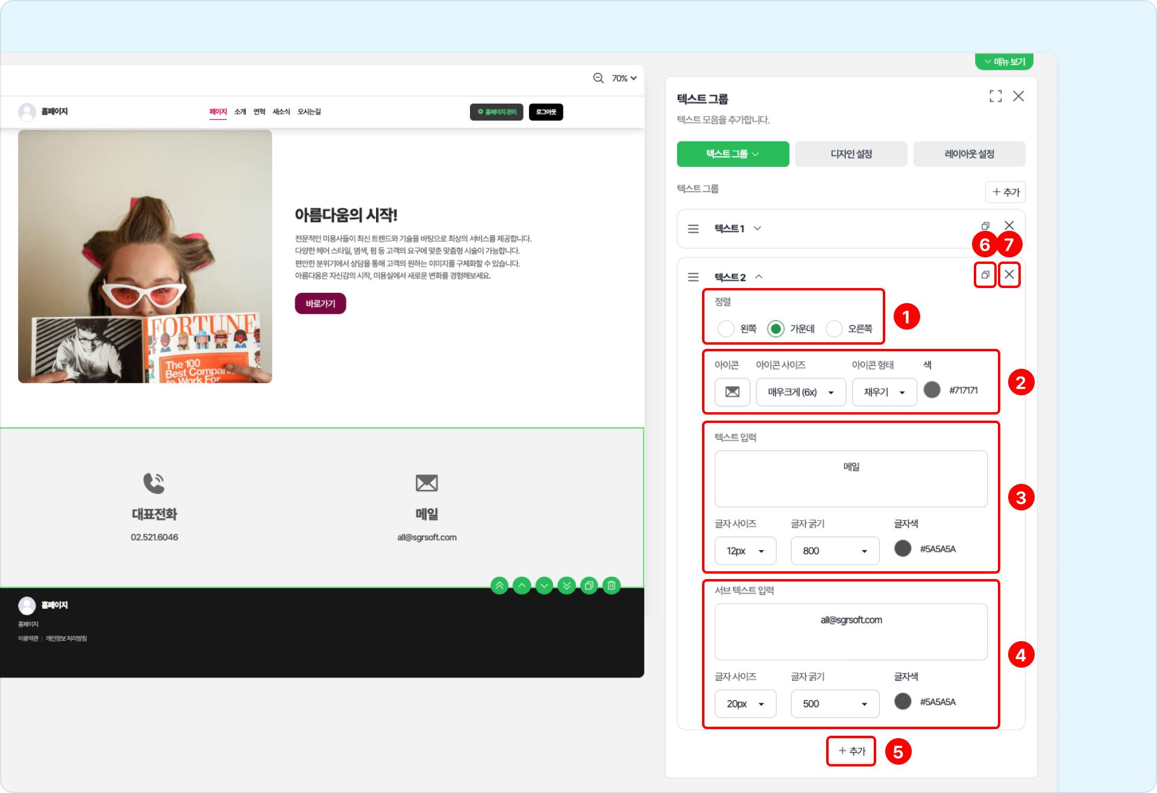Click green duplicate section icon
The width and height of the screenshot is (1157, 793).
589,585
